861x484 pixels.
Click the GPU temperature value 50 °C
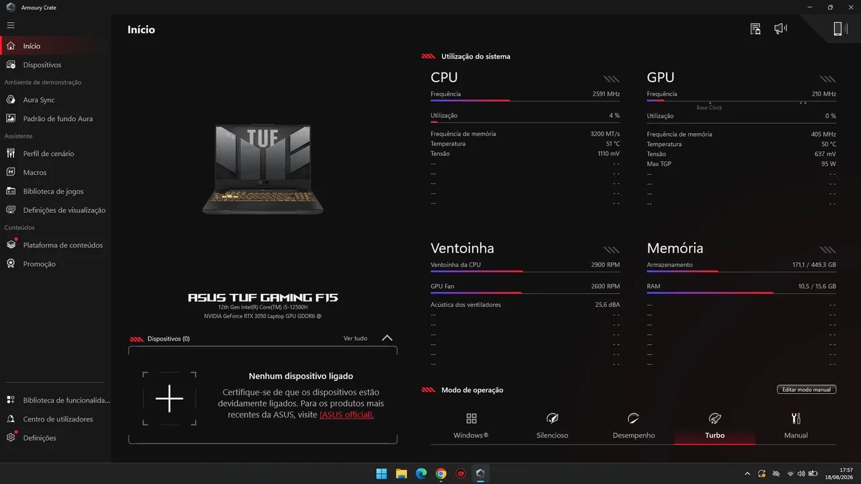[829, 144]
